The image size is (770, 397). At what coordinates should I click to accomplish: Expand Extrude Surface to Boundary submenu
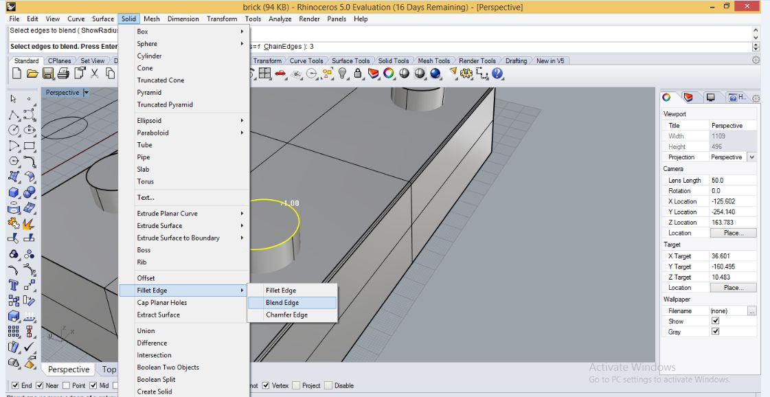click(x=185, y=238)
